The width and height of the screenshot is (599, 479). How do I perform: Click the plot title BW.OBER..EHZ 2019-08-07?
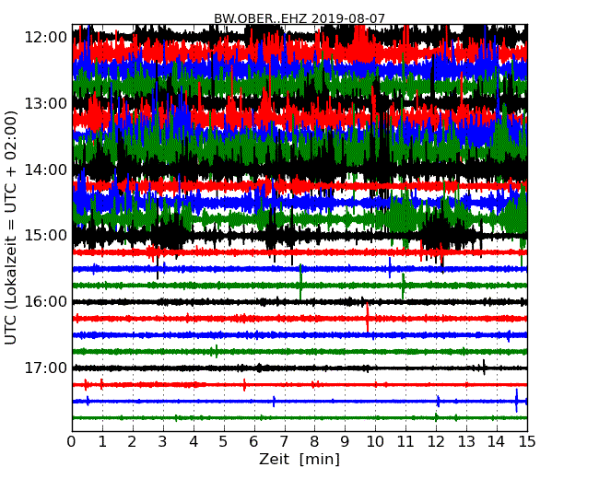[299, 18]
